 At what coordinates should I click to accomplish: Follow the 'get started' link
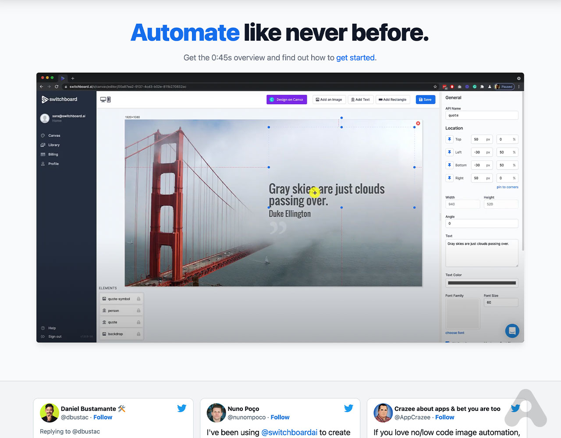(355, 58)
